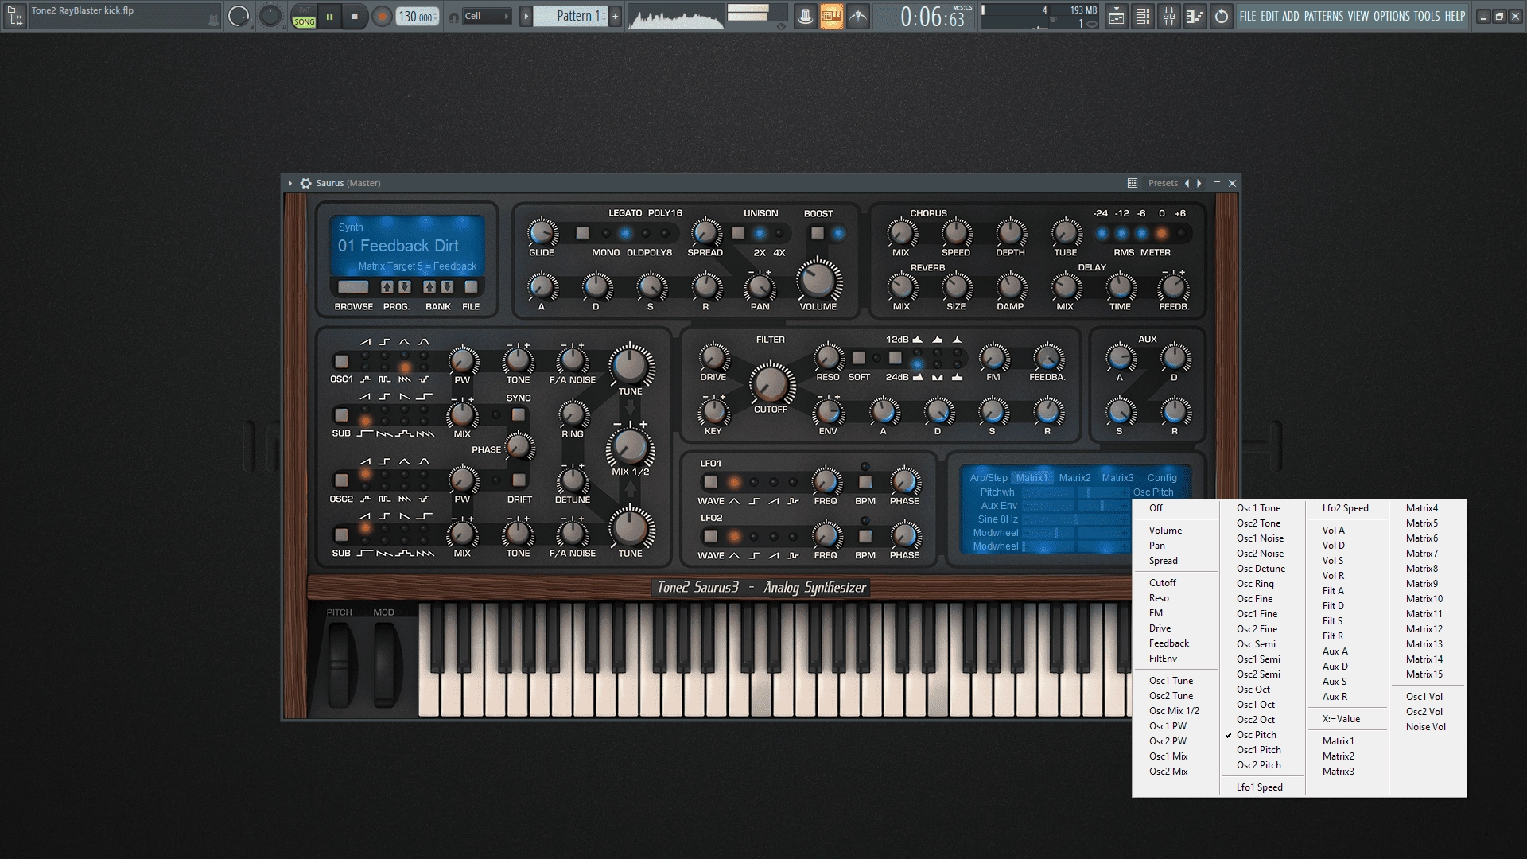Click the PROG. up arrow button
Screen dimensions: 1527x859
tap(387, 287)
